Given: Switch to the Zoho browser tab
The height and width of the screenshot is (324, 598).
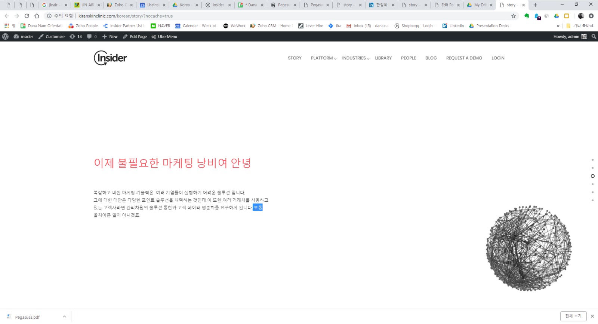Looking at the screenshot, I should pyautogui.click(x=120, y=5).
